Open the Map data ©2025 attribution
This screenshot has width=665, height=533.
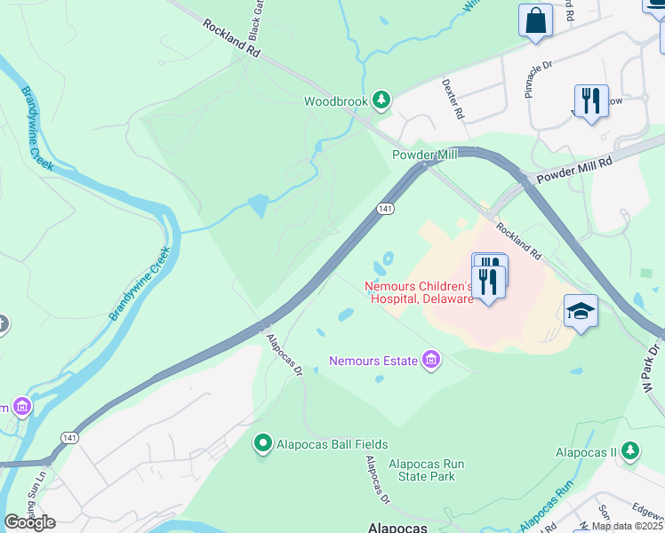[628, 526]
